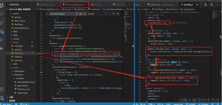The width and height of the screenshot is (222, 105).
Task: Open the Accounts menu in the activity bar
Action: click(x=2, y=89)
